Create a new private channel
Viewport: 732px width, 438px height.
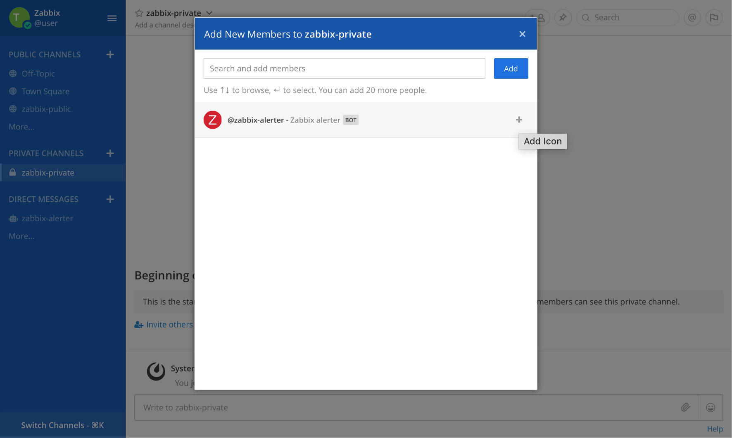tap(110, 153)
